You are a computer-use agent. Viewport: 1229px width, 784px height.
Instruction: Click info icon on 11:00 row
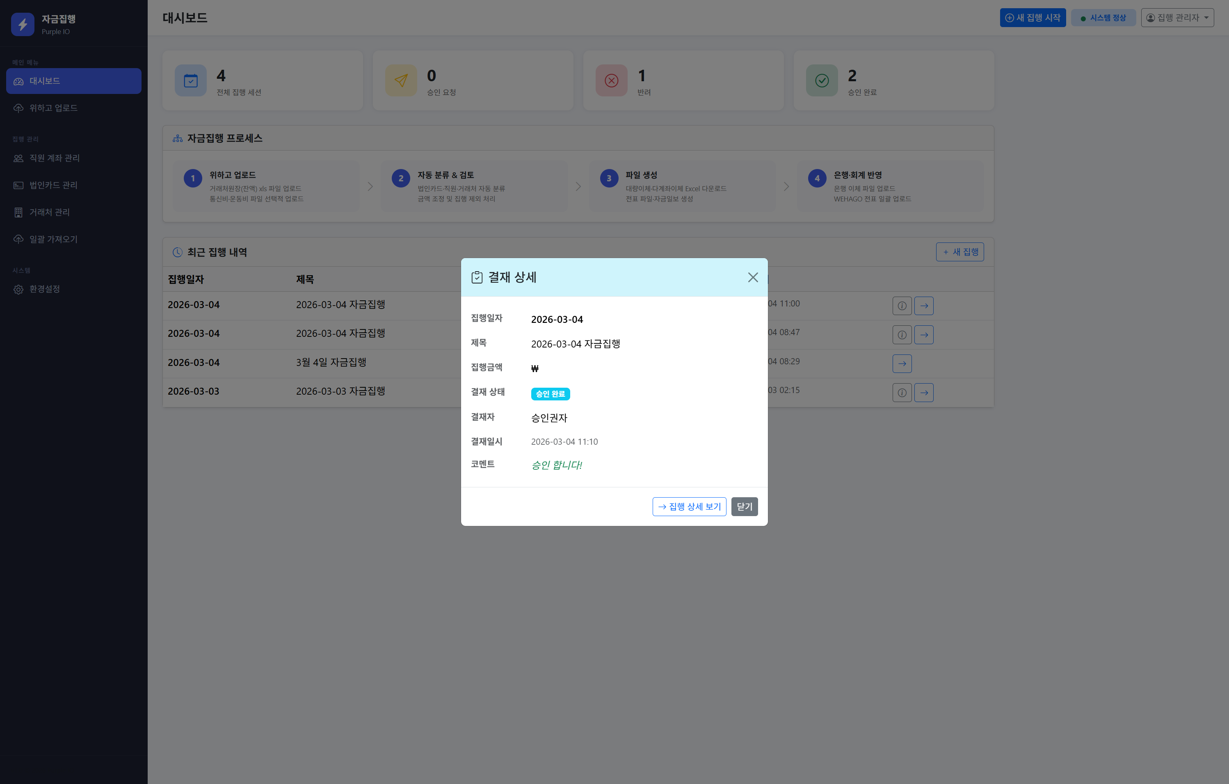902,306
